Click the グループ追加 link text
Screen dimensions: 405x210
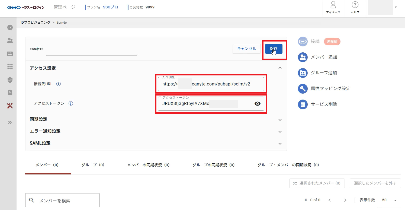(324, 73)
